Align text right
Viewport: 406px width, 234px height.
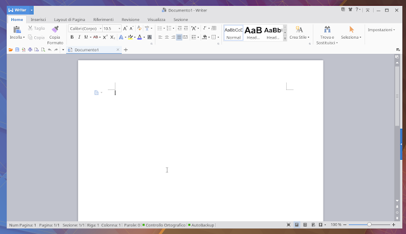(173, 37)
